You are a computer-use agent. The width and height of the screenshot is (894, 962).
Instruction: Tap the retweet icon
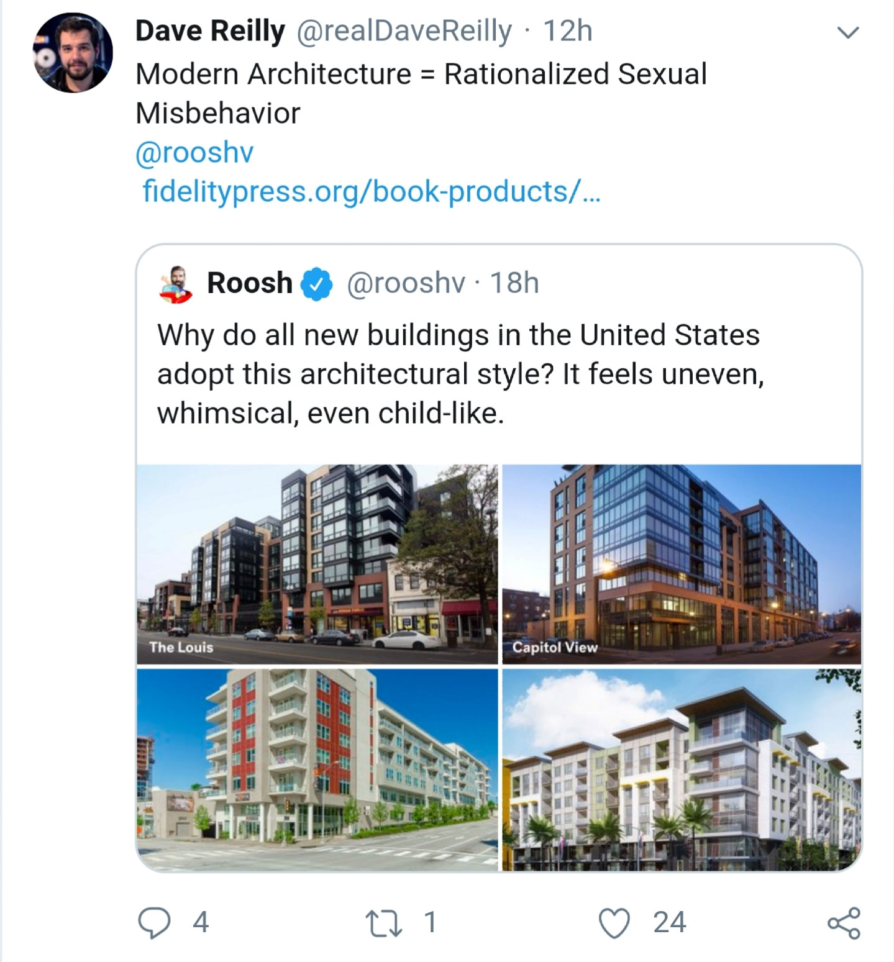coord(384,922)
